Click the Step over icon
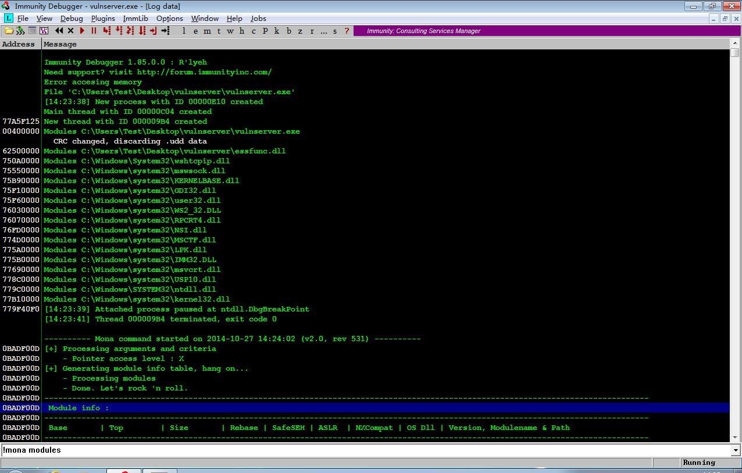742x473 pixels. click(x=119, y=31)
